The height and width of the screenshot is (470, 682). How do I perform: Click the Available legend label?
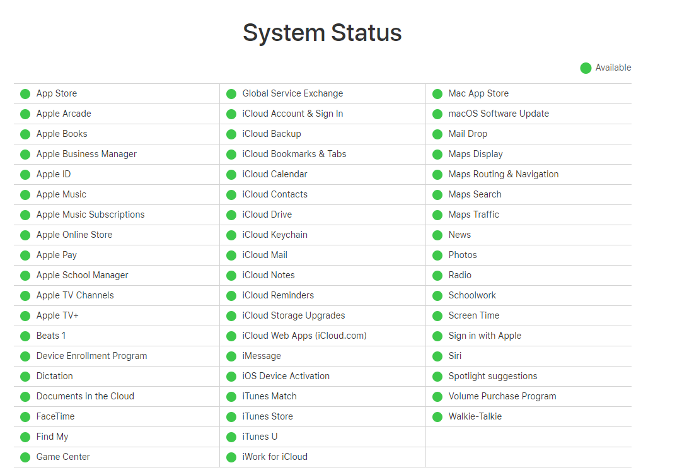pos(613,68)
